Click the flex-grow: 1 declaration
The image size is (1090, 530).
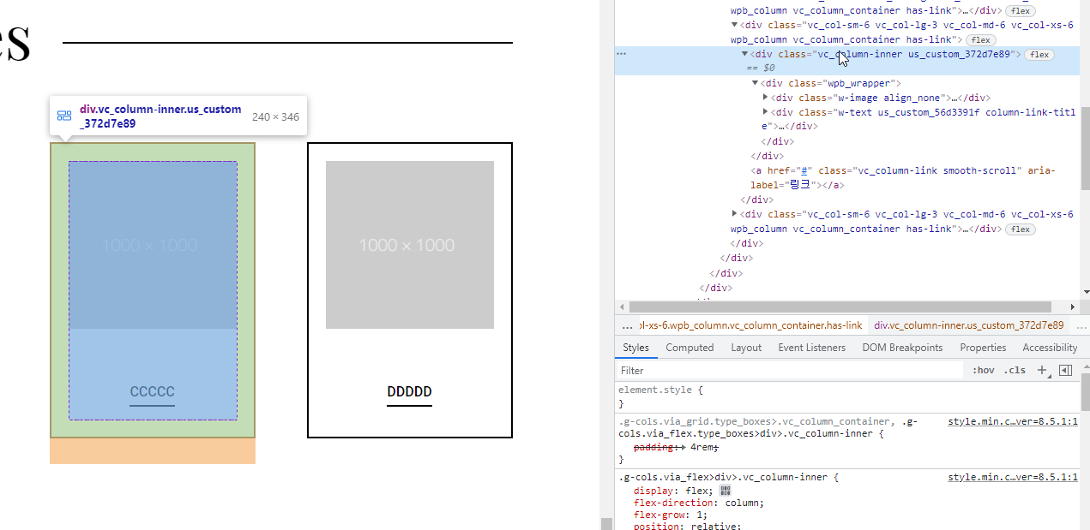tap(671, 515)
